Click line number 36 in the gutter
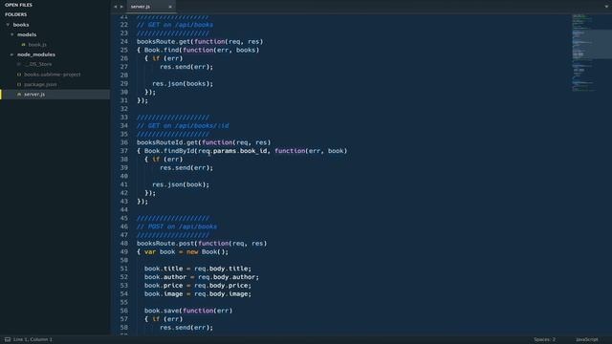Viewport: 612px width, 344px height. tap(123, 142)
